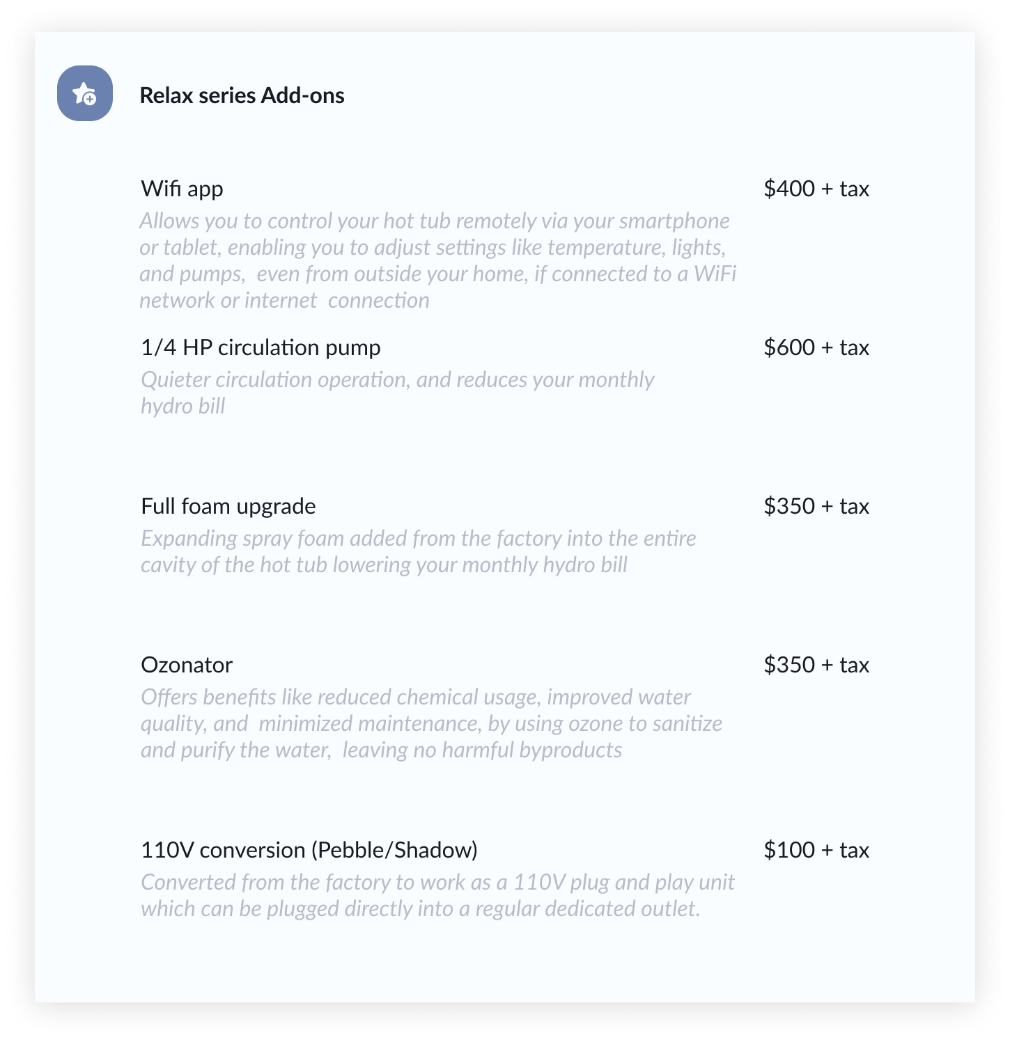The height and width of the screenshot is (1040, 1010).
Task: Click the $400 + tax Wifi price
Action: pos(816,189)
